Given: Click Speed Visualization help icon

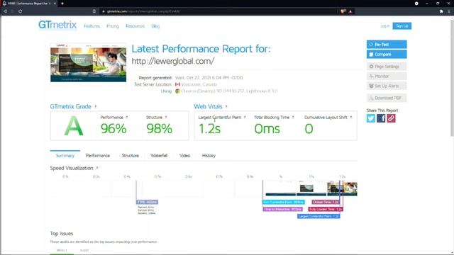Looking at the screenshot, I should coord(97,168).
